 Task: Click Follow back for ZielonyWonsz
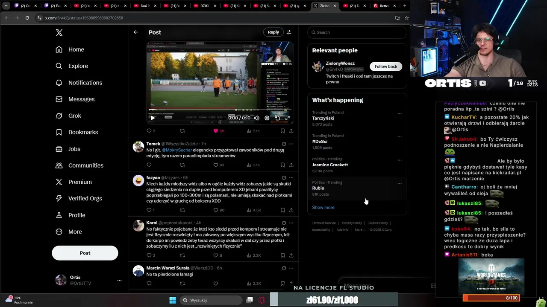386,67
